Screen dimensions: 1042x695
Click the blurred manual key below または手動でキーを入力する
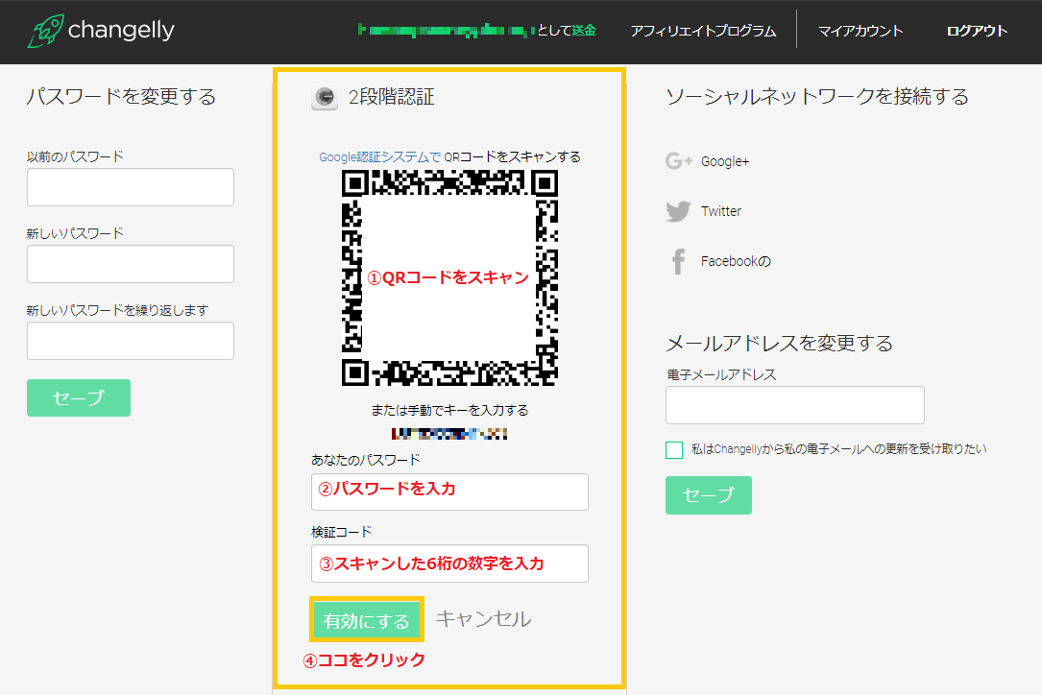(x=449, y=434)
